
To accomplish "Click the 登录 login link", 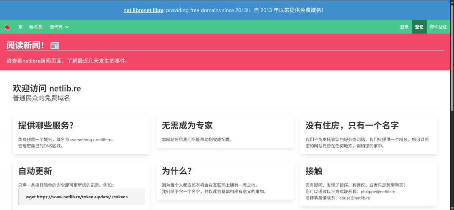I will coord(404,27).
